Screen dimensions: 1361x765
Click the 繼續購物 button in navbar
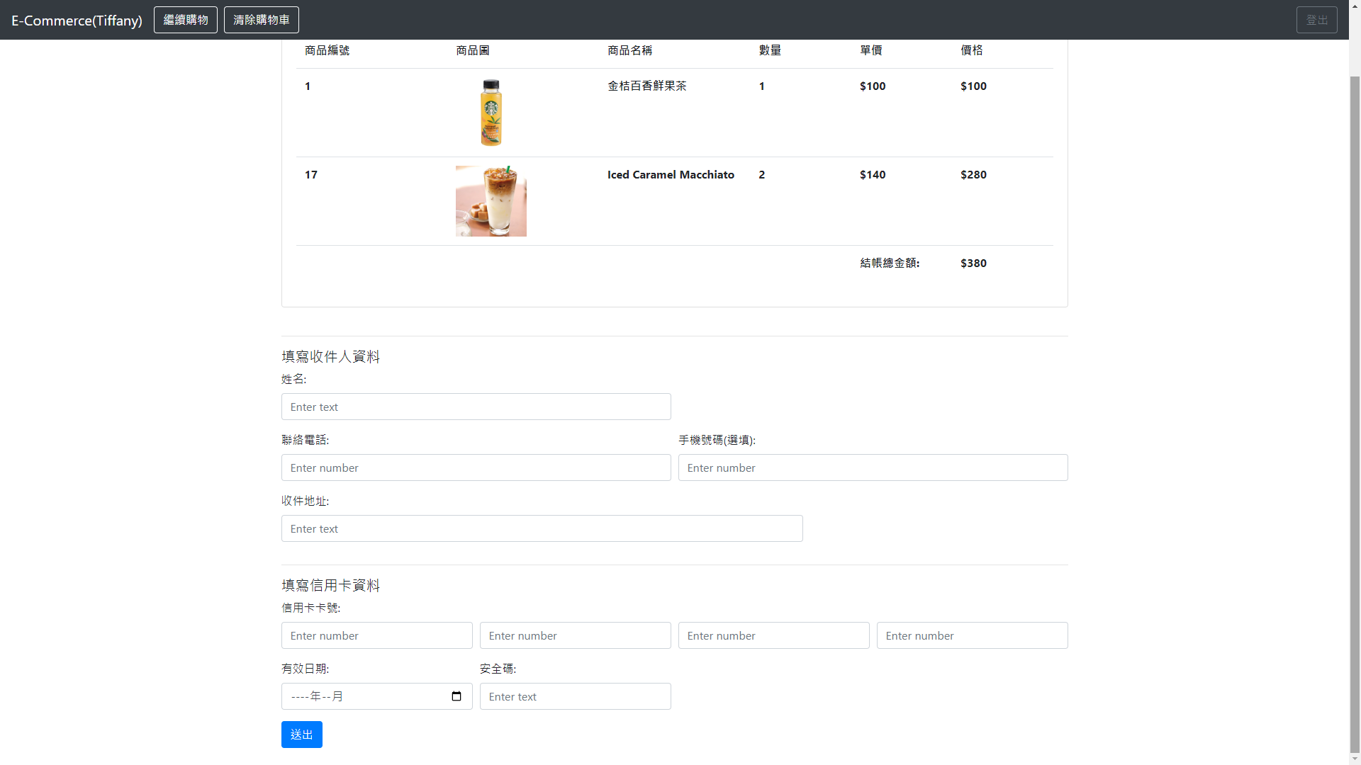point(186,20)
